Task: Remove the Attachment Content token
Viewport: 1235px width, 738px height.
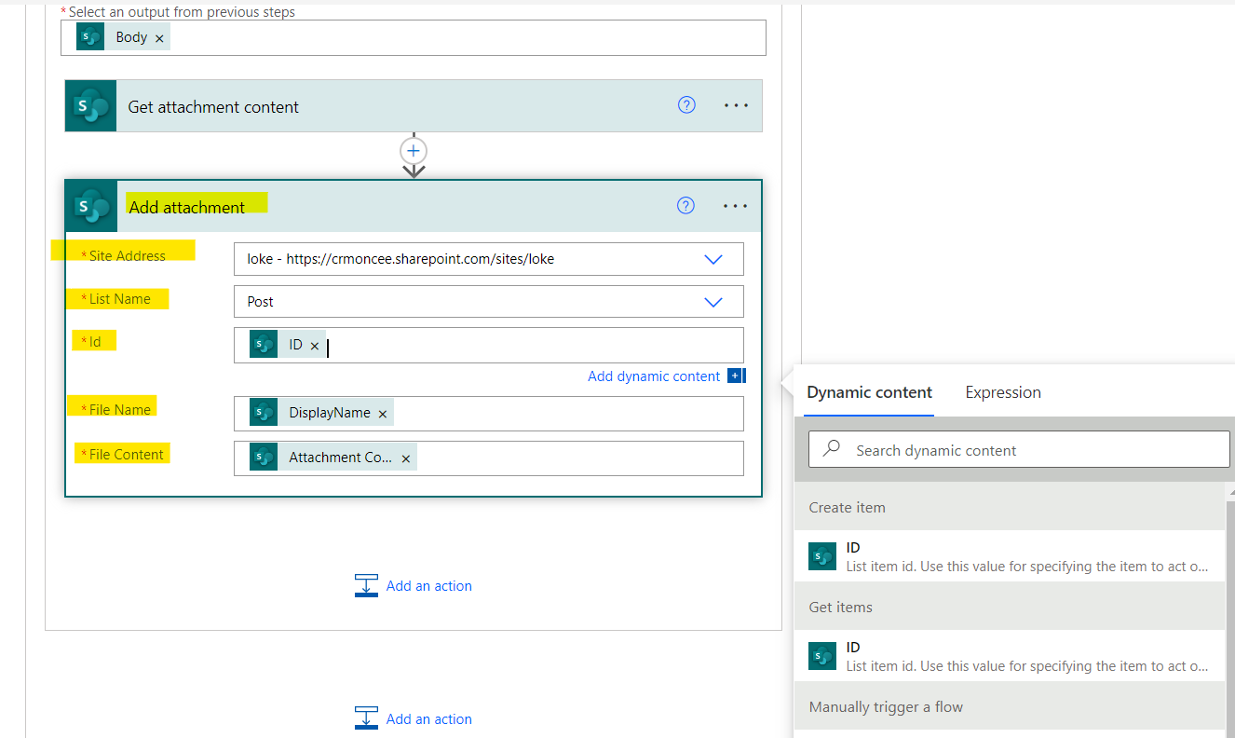Action: (x=405, y=458)
